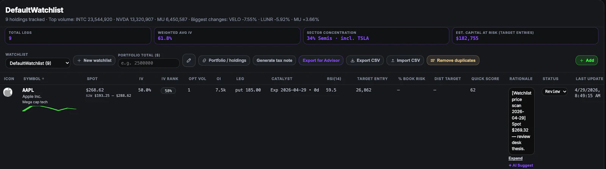Viewport: 606px width, 169px height.
Task: Sort by the Catalyst column header
Action: click(x=282, y=79)
